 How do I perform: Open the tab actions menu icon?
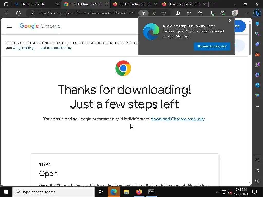(6, 4)
